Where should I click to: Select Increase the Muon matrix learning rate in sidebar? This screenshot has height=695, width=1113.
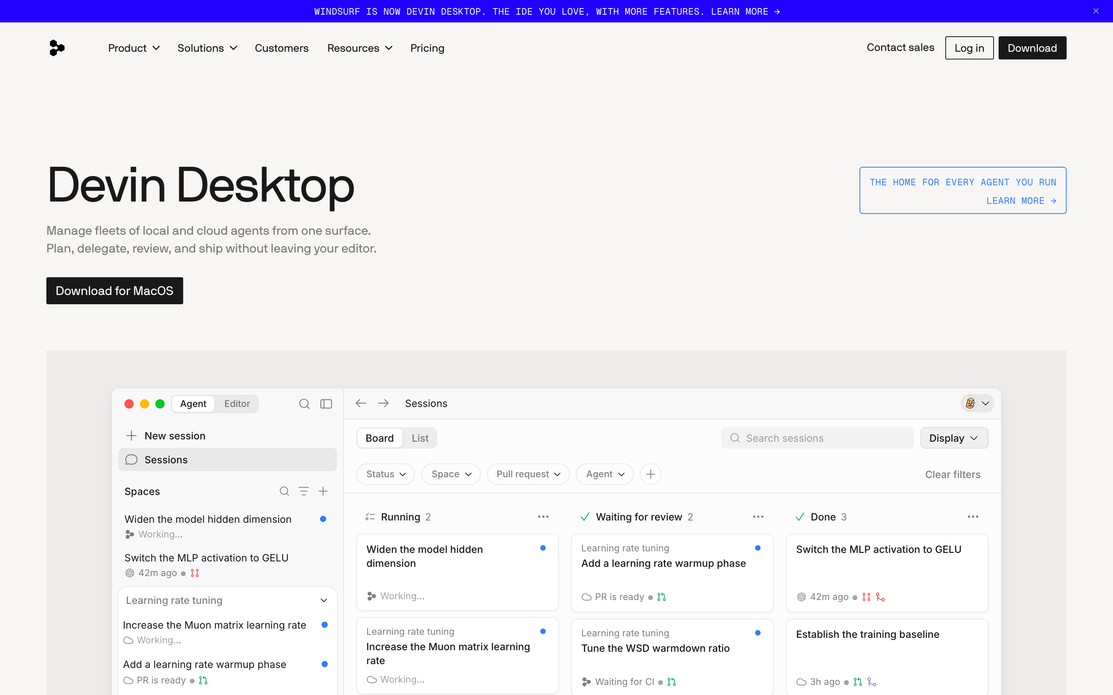pyautogui.click(x=227, y=632)
